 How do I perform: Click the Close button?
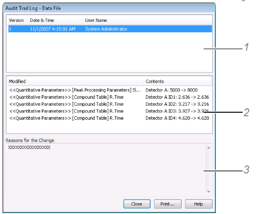[x=137, y=204]
